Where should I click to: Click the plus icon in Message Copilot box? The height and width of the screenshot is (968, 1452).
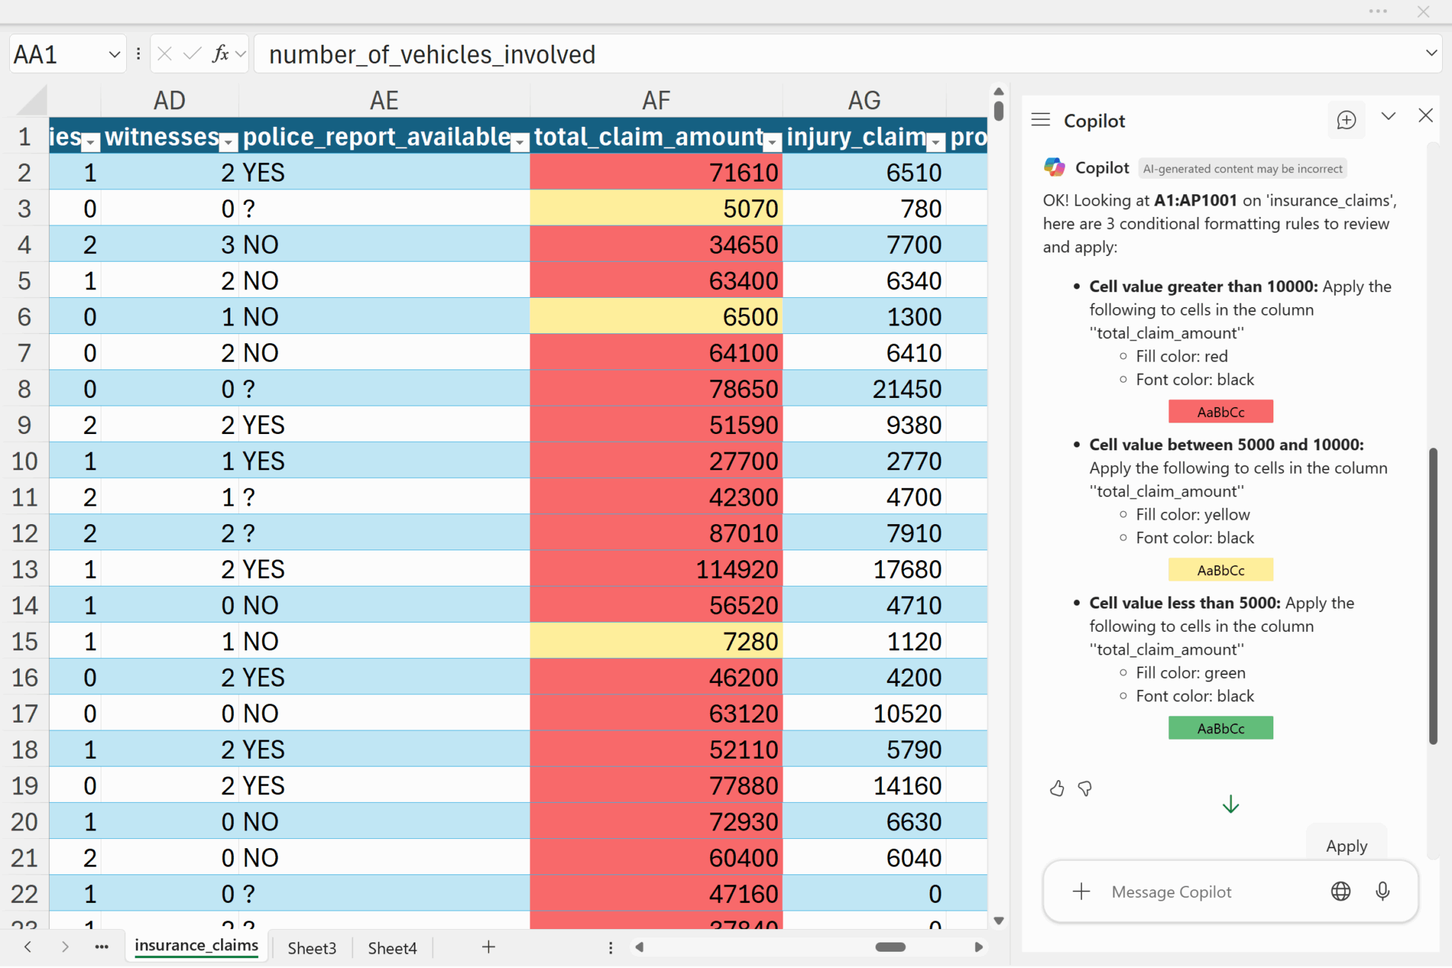1081,891
